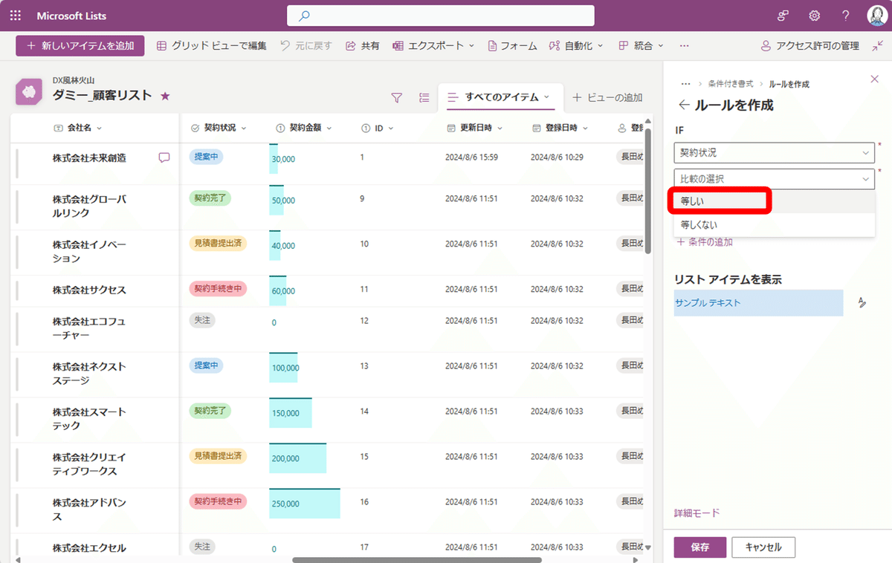Open the 更新日時 column header menu
Viewport: 892px width, 563px height.
coord(474,128)
